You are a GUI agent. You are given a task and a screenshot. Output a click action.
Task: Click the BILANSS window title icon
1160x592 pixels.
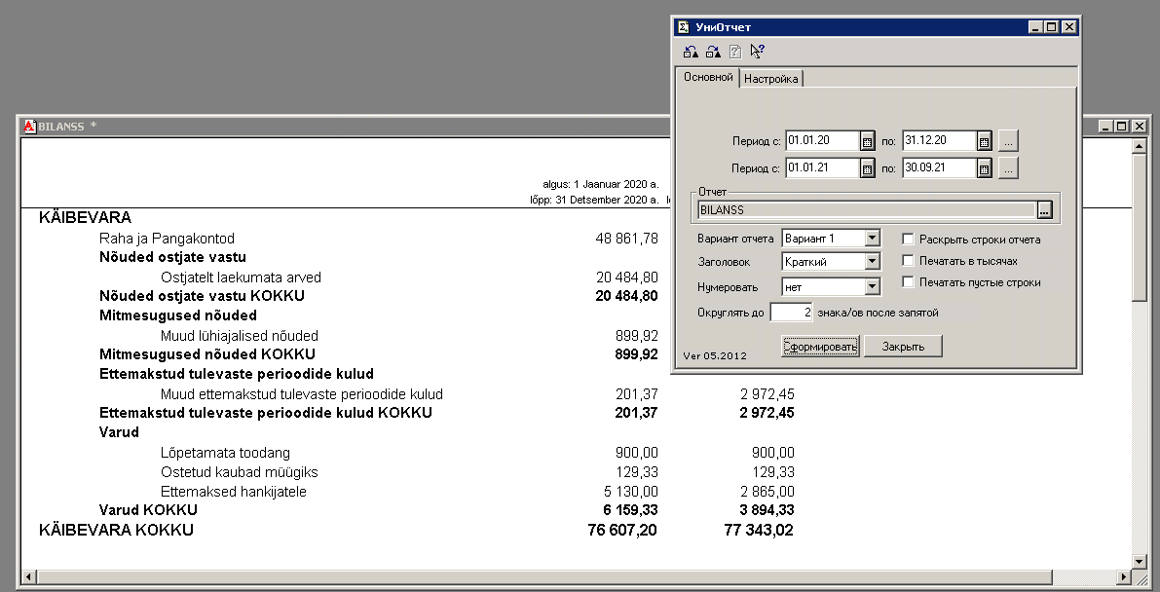(x=29, y=127)
